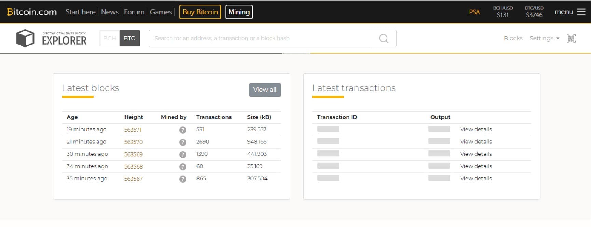Click View all latest blocks
Screen dimensions: 591x227
(265, 90)
